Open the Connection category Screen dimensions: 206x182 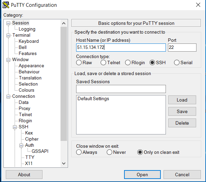pyautogui.click(x=23, y=96)
